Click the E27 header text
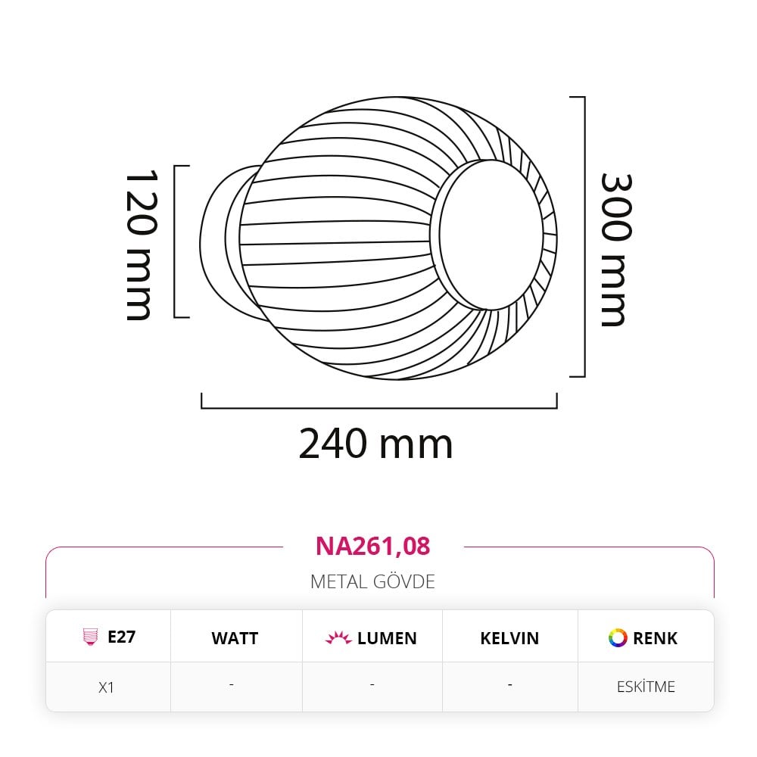 pyautogui.click(x=122, y=637)
